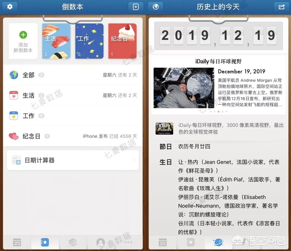Expand 日期计算器 via its chevron arrow

coord(134,161)
